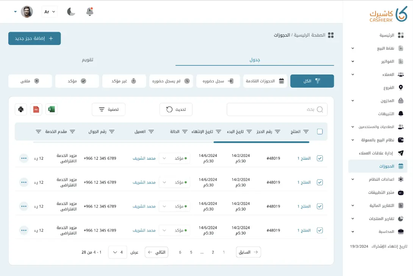Open the rows-per-page dropdown showing 4
The height and width of the screenshot is (276, 413).
(117, 252)
